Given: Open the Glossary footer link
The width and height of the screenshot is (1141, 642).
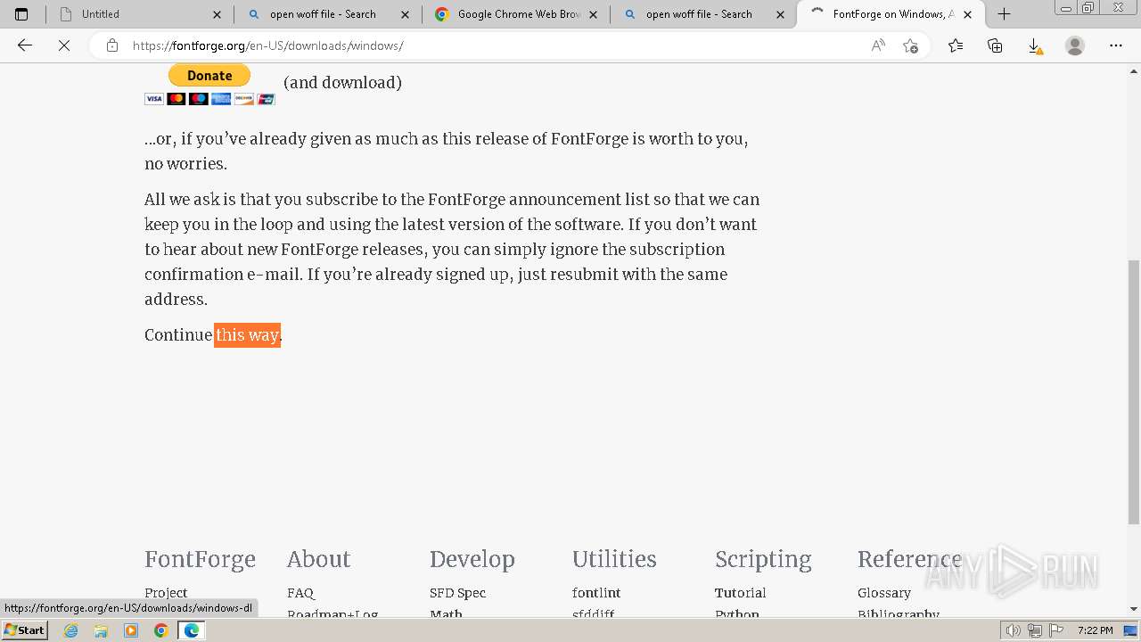Looking at the screenshot, I should pyautogui.click(x=883, y=593).
